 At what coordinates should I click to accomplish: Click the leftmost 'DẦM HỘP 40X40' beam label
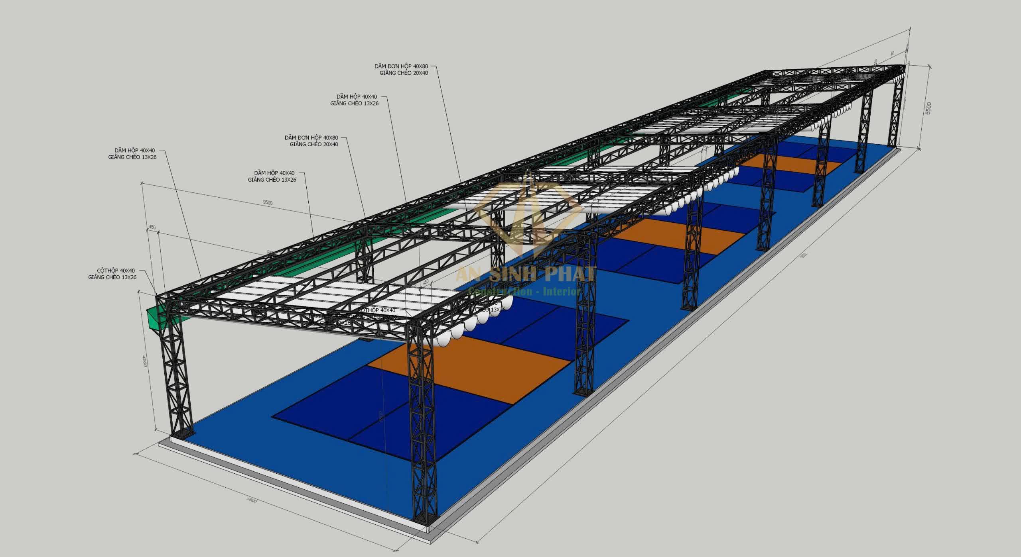point(134,150)
